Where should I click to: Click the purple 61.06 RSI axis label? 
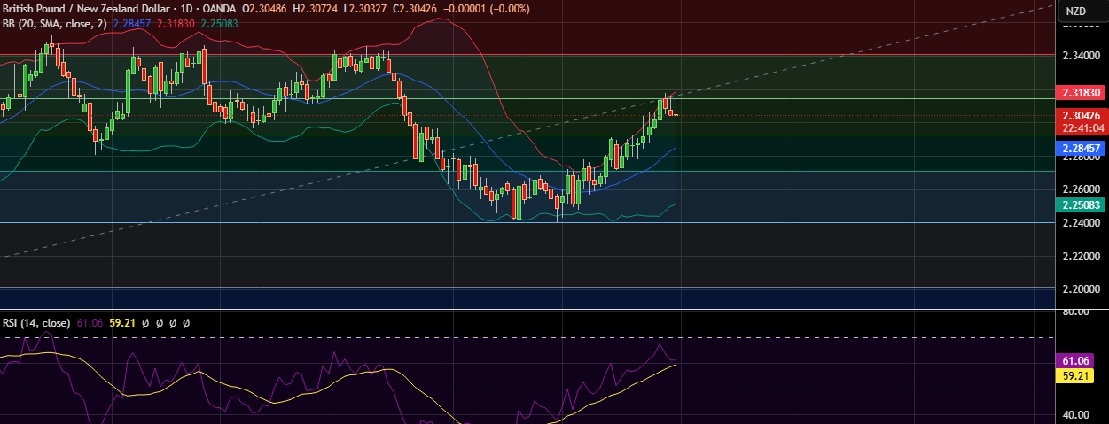click(x=1075, y=361)
